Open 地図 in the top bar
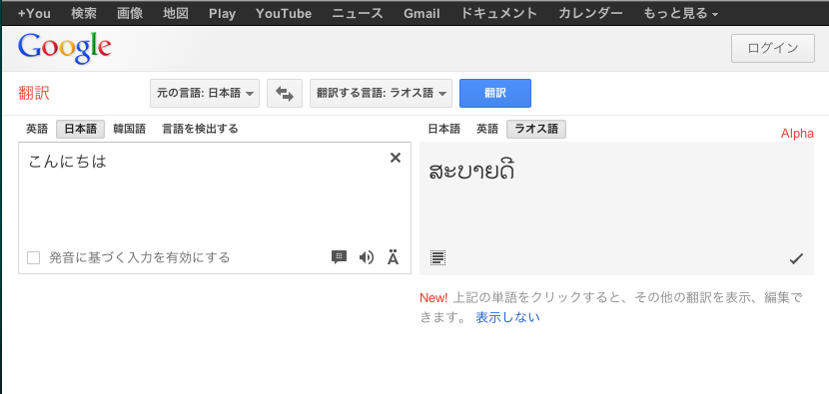 coord(176,13)
